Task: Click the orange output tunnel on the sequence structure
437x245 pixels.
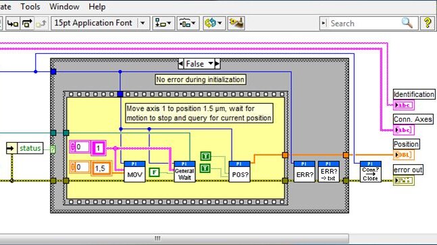Action: [285, 155]
